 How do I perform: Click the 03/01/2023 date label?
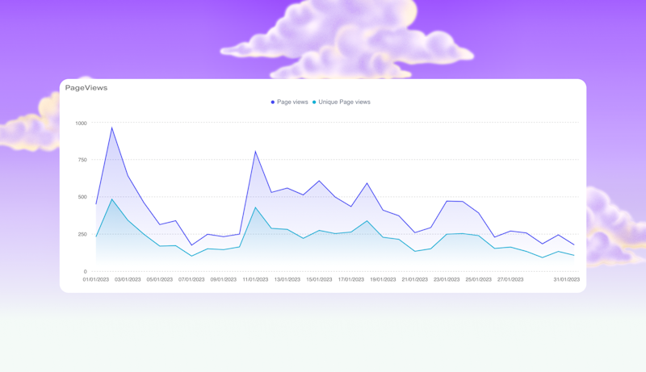128,279
